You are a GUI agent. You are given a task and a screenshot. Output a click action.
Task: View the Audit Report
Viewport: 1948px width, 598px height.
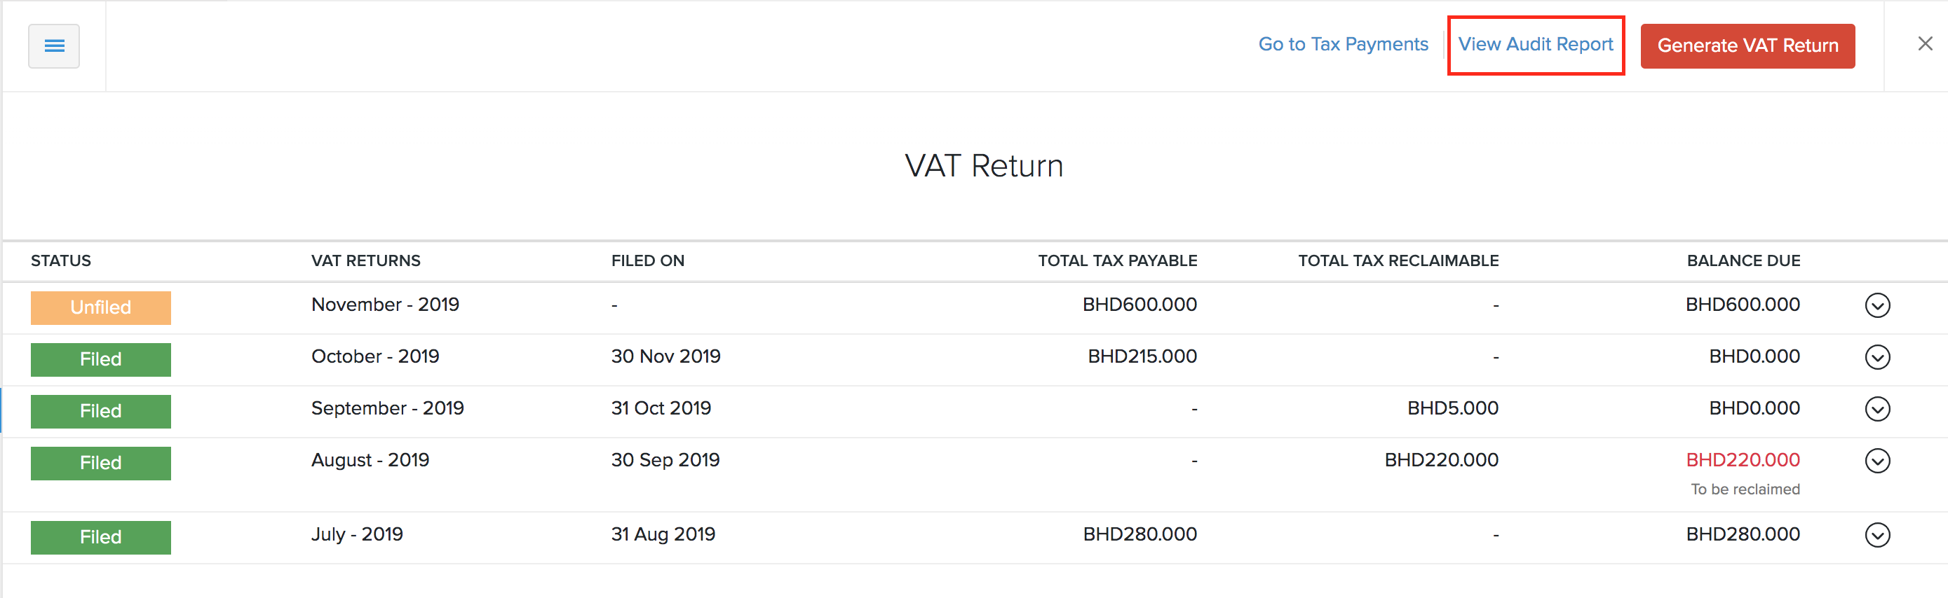[x=1535, y=45]
